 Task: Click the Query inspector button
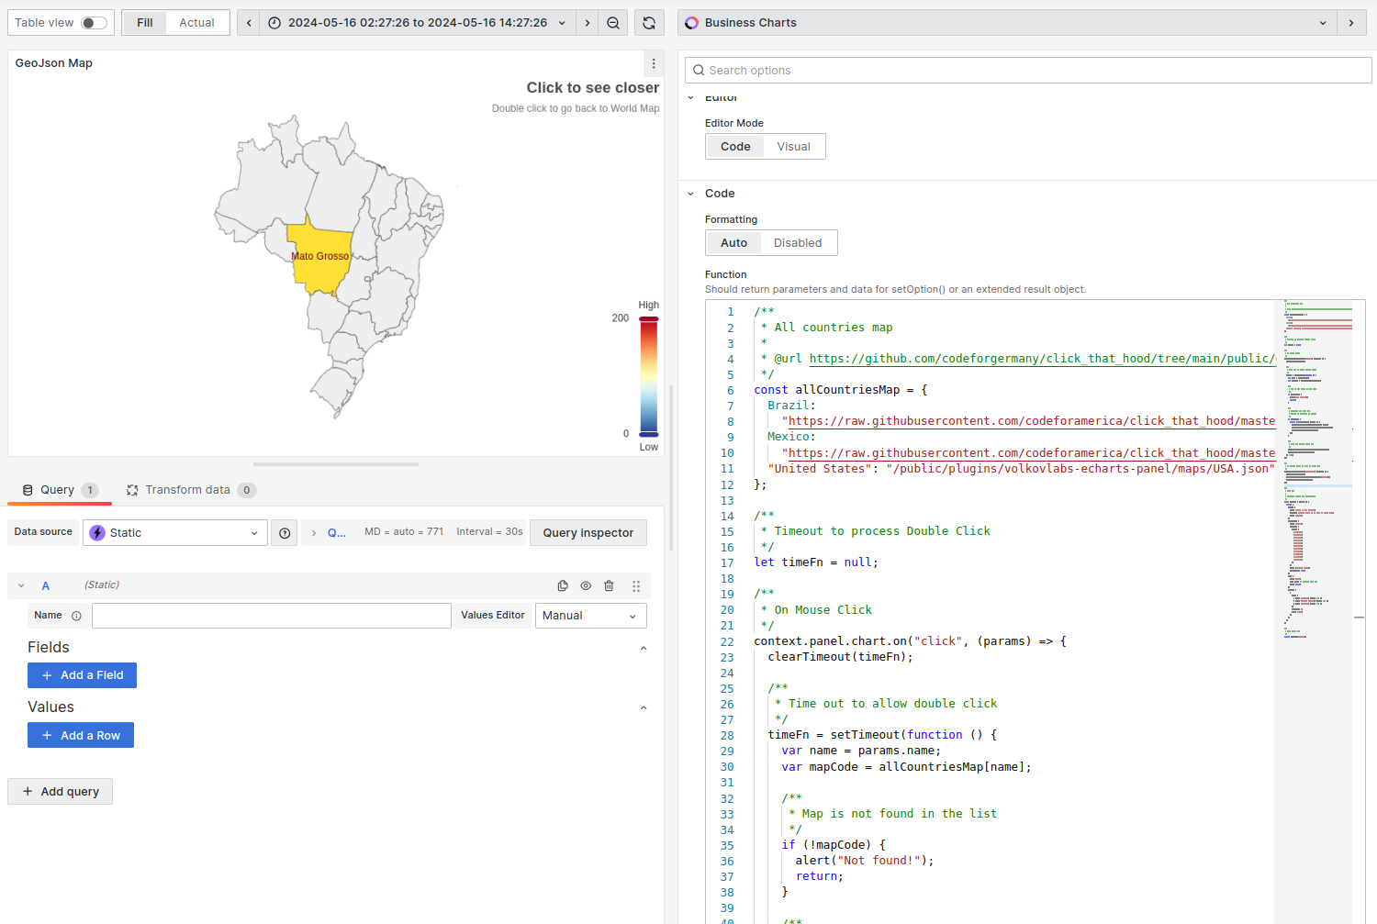pyautogui.click(x=588, y=532)
